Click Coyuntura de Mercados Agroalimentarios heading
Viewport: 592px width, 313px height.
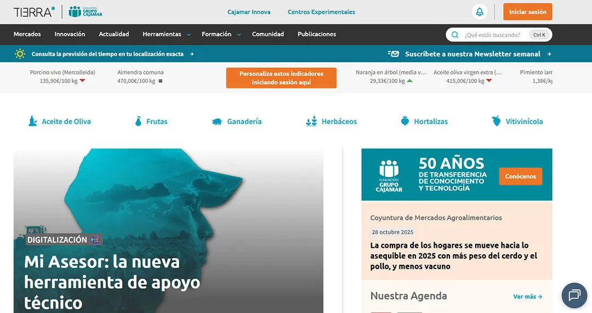[x=436, y=218]
